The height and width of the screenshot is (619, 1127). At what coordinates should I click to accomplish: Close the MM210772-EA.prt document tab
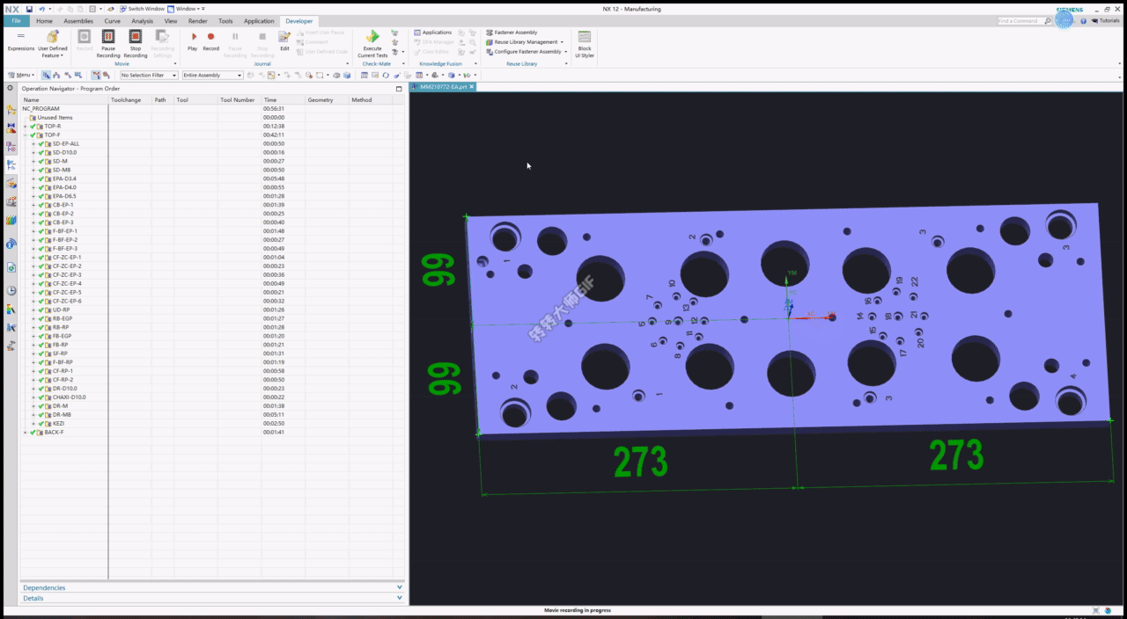click(x=472, y=87)
